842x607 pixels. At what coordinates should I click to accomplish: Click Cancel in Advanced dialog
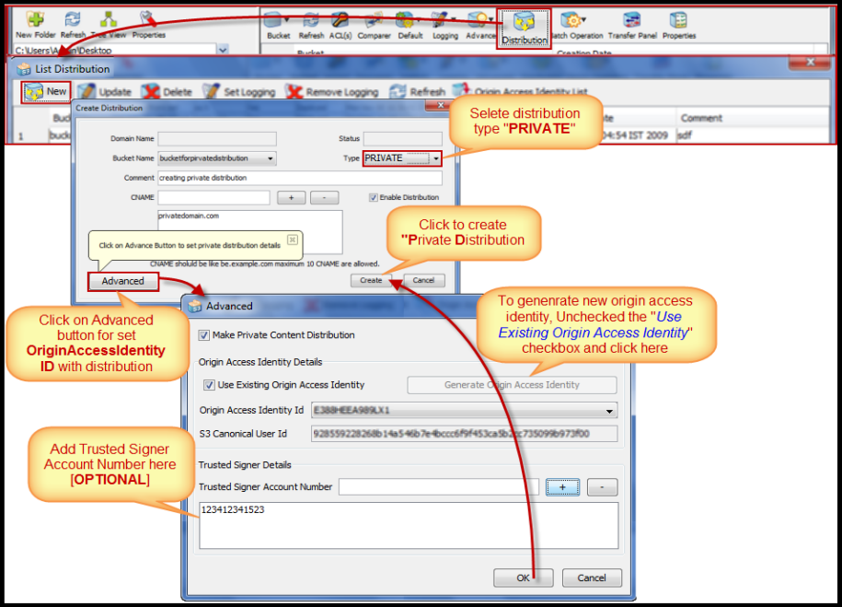tap(592, 578)
